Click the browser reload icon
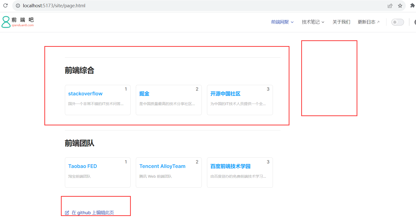Image resolution: width=416 pixels, height=218 pixels. pyautogui.click(x=6, y=6)
